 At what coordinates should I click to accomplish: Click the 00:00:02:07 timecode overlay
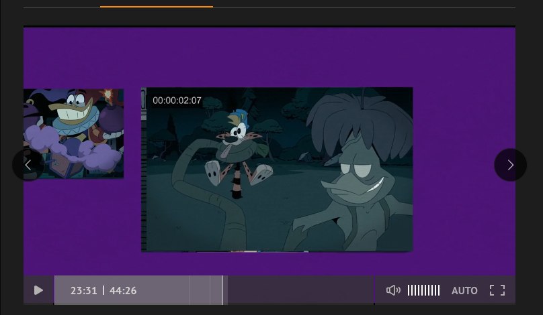point(177,101)
